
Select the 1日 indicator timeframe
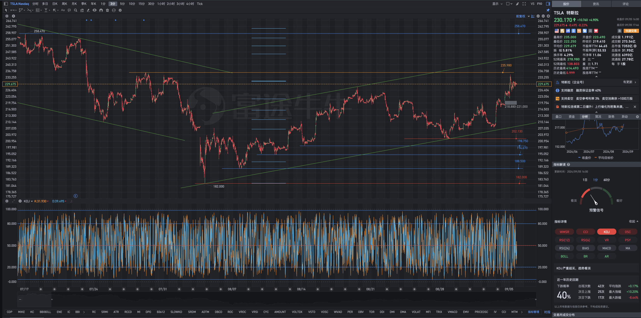click(x=585, y=180)
